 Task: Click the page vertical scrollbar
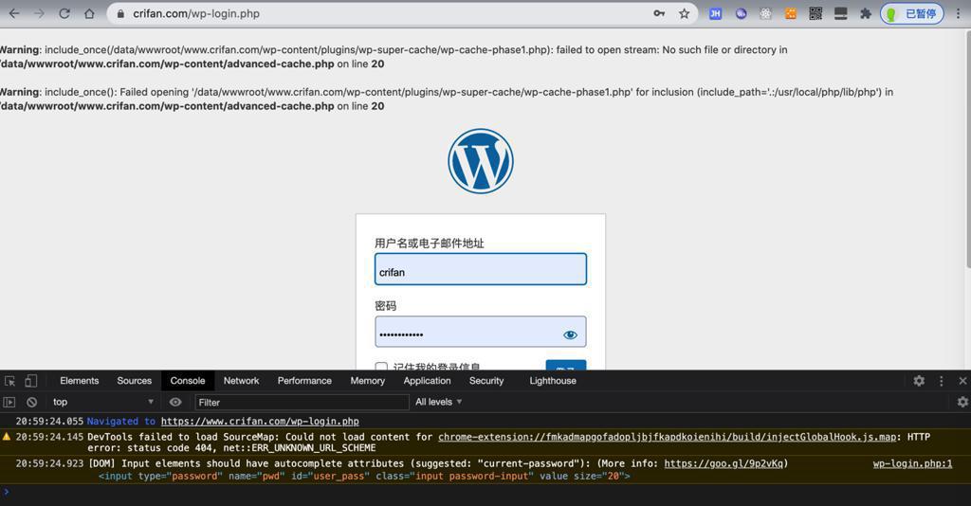[x=967, y=149]
